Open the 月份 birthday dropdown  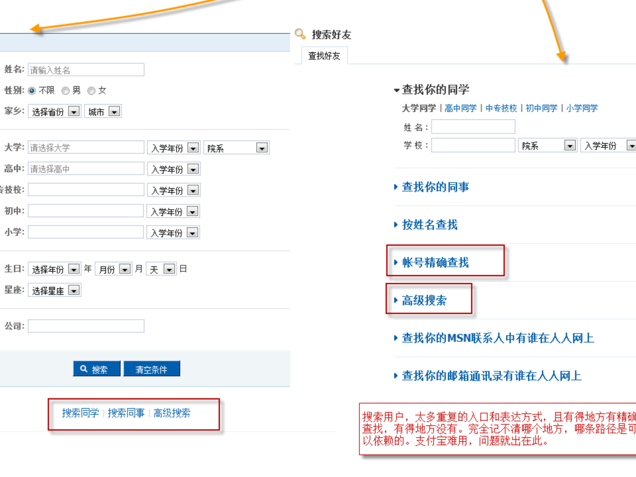[x=125, y=269]
